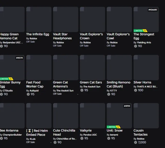The width and height of the screenshot is (165, 148).
Task: Click Off Sale text under Red Helm Embed Piece
Action: 30,142
